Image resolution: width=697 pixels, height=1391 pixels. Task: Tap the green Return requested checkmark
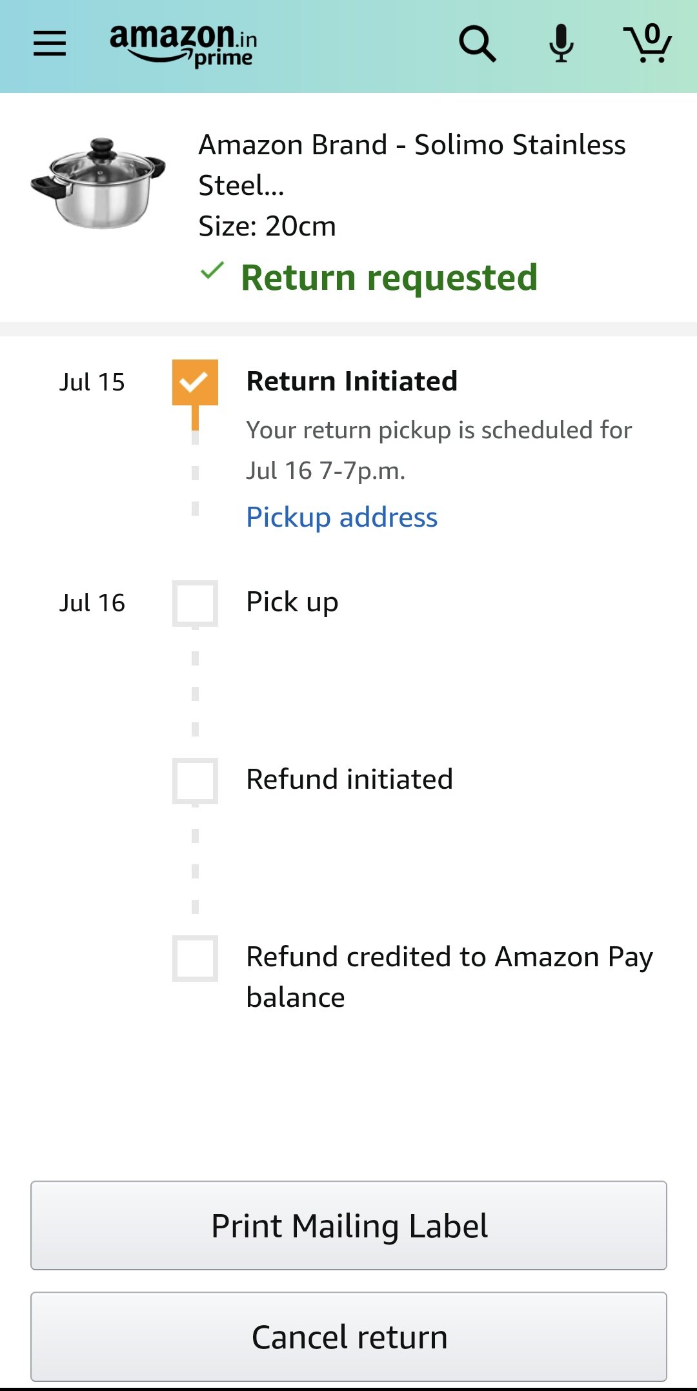click(212, 270)
